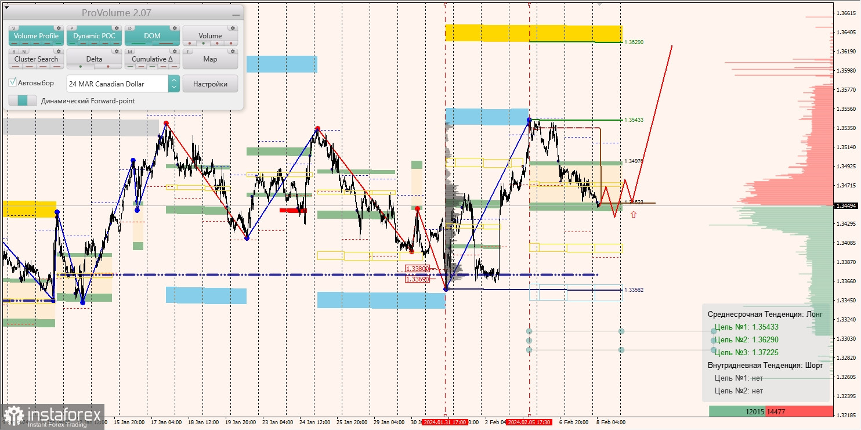
Task: Collapse panel via the black triangle in the chart corner
Action: click(x=6, y=8)
